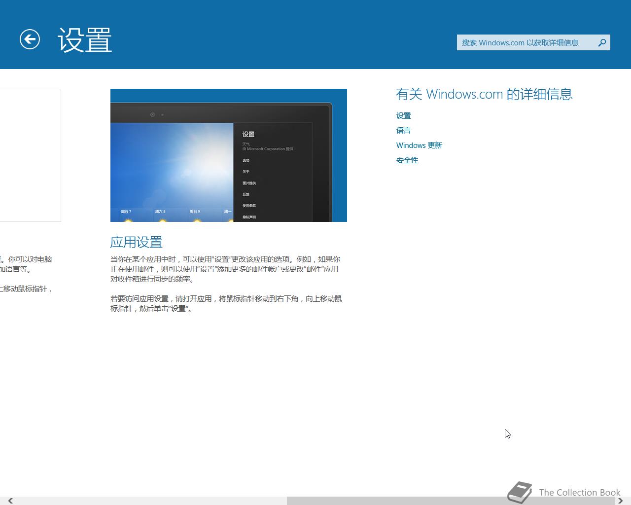Viewport: 631px width, 505px height.
Task: Open the 设置 link
Action: (x=403, y=116)
